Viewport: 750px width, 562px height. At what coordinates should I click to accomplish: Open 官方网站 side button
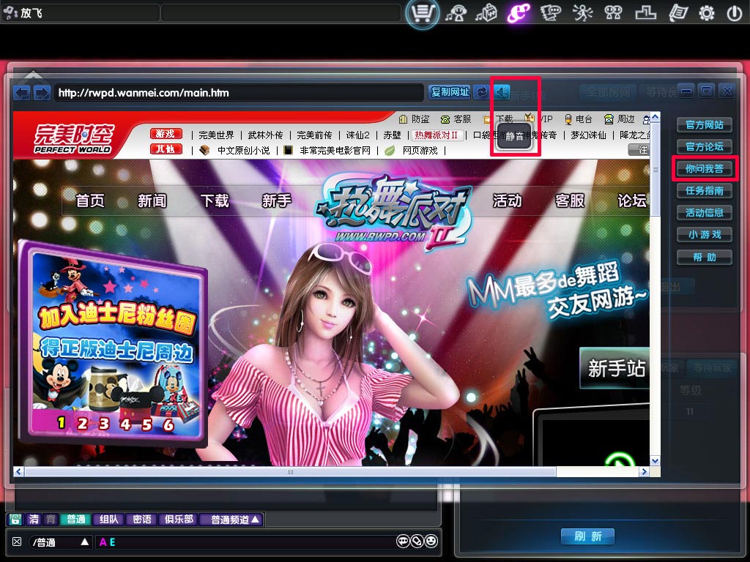point(704,124)
